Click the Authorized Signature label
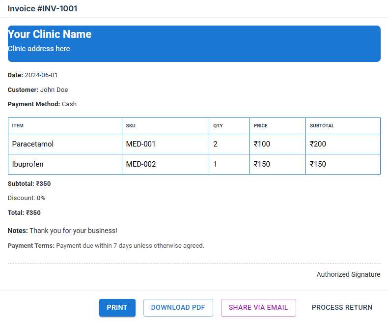 (x=348, y=275)
